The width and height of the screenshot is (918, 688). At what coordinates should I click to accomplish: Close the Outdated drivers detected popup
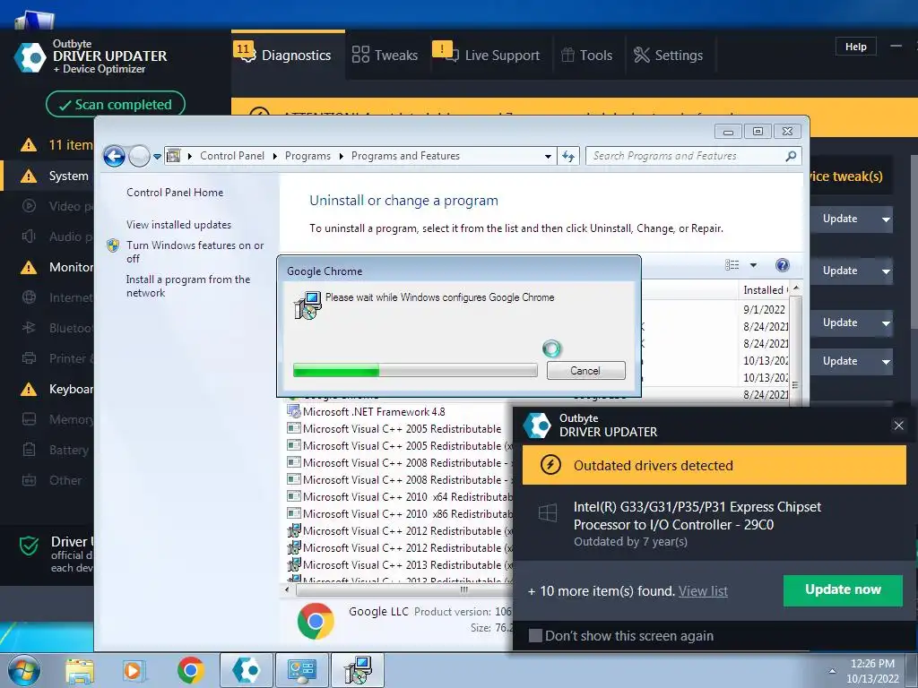click(x=898, y=426)
